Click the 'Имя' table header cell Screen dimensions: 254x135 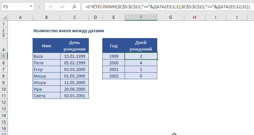click(46, 46)
